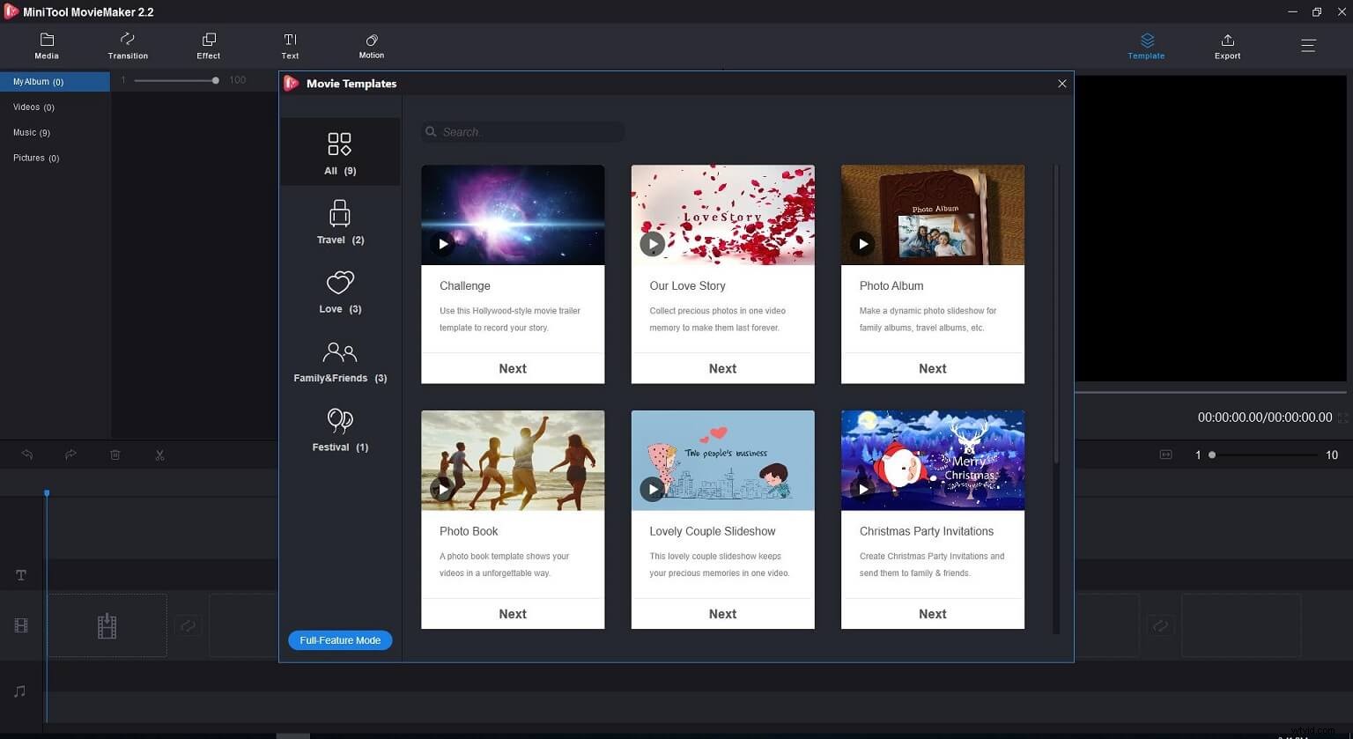Select the Love template category

pos(340,292)
